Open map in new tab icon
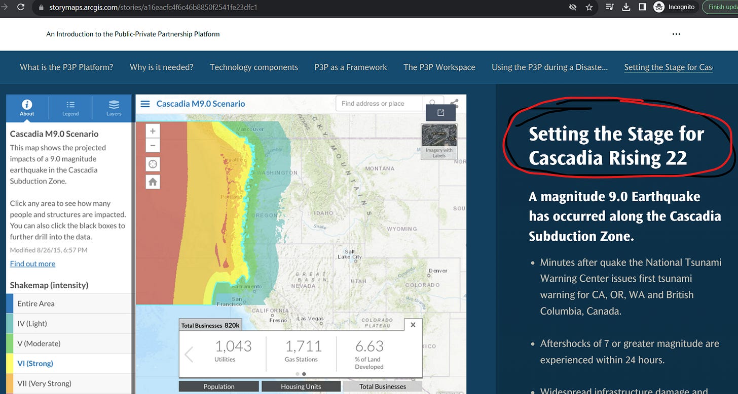The width and height of the screenshot is (738, 394). [x=440, y=113]
